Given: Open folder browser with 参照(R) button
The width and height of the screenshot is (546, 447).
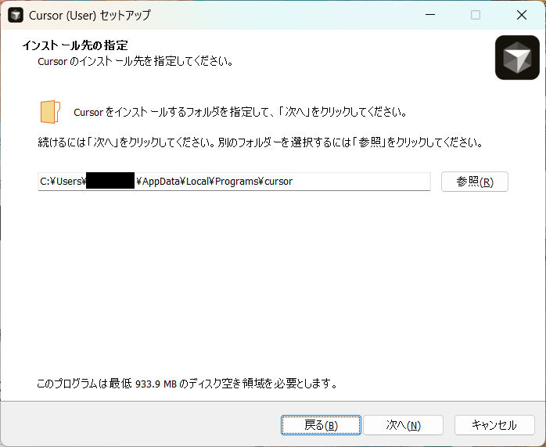Looking at the screenshot, I should [474, 182].
